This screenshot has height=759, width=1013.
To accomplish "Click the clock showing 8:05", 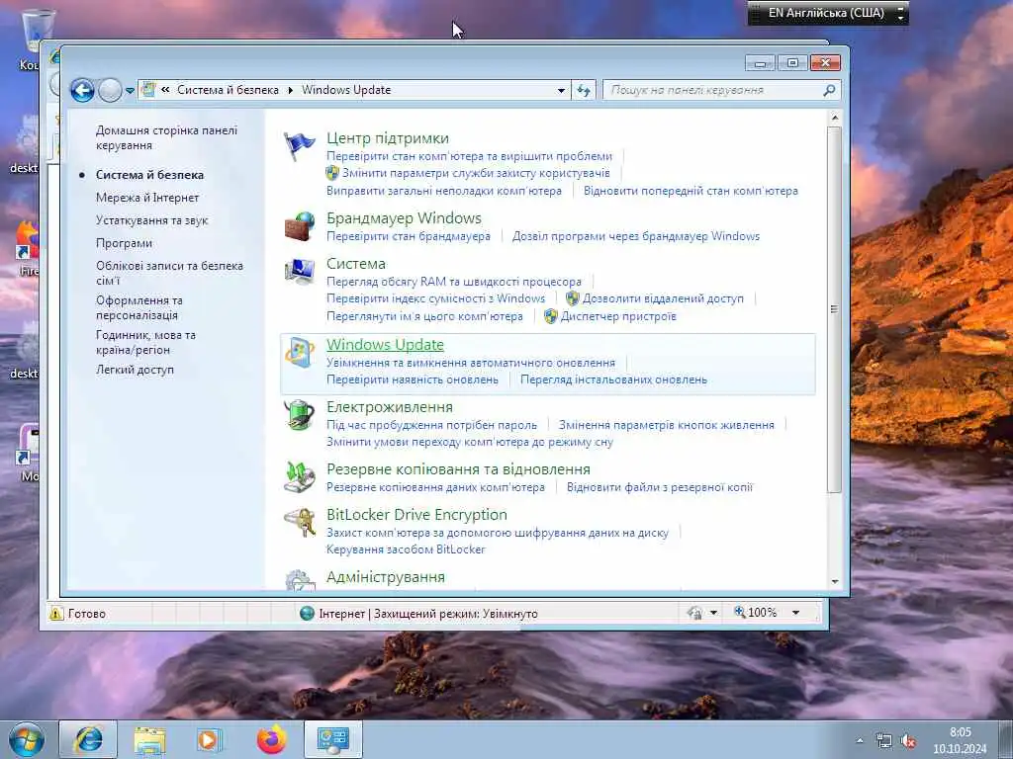I will point(960,732).
